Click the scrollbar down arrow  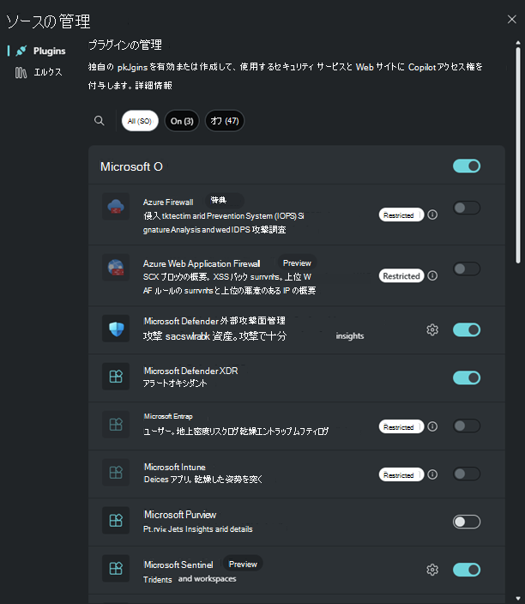[x=518, y=599]
